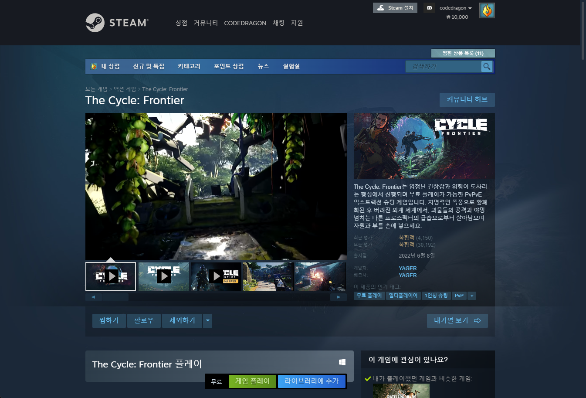Click 멀티플레이어 tag
Image resolution: width=586 pixels, height=398 pixels.
[x=403, y=296]
